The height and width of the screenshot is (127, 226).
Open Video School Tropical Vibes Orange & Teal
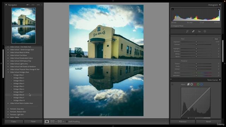tap(25, 69)
